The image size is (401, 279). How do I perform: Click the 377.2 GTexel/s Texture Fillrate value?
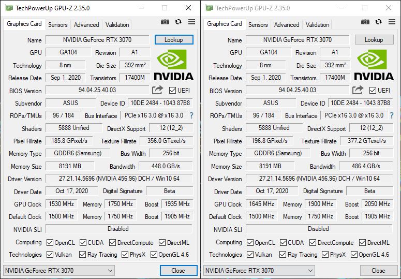click(x=367, y=141)
